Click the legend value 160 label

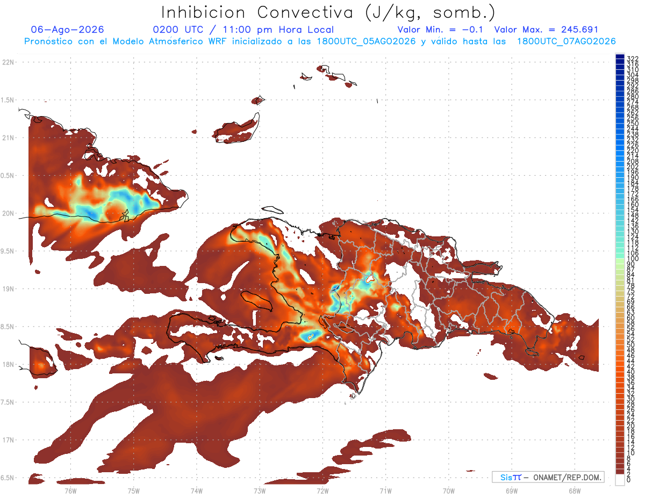[633, 204]
